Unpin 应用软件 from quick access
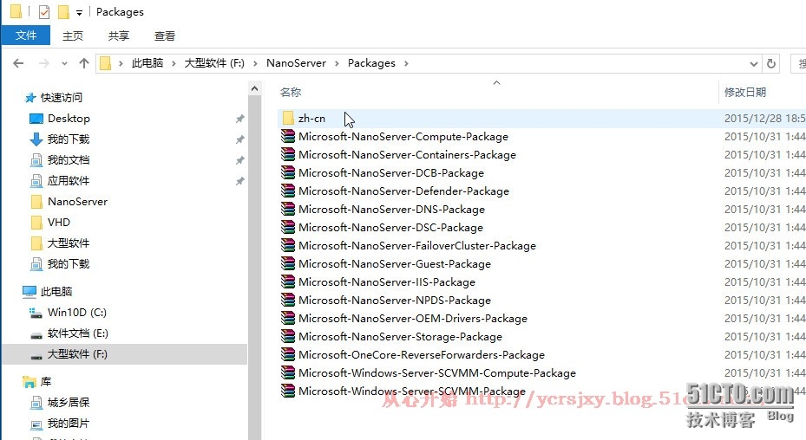 (x=240, y=181)
